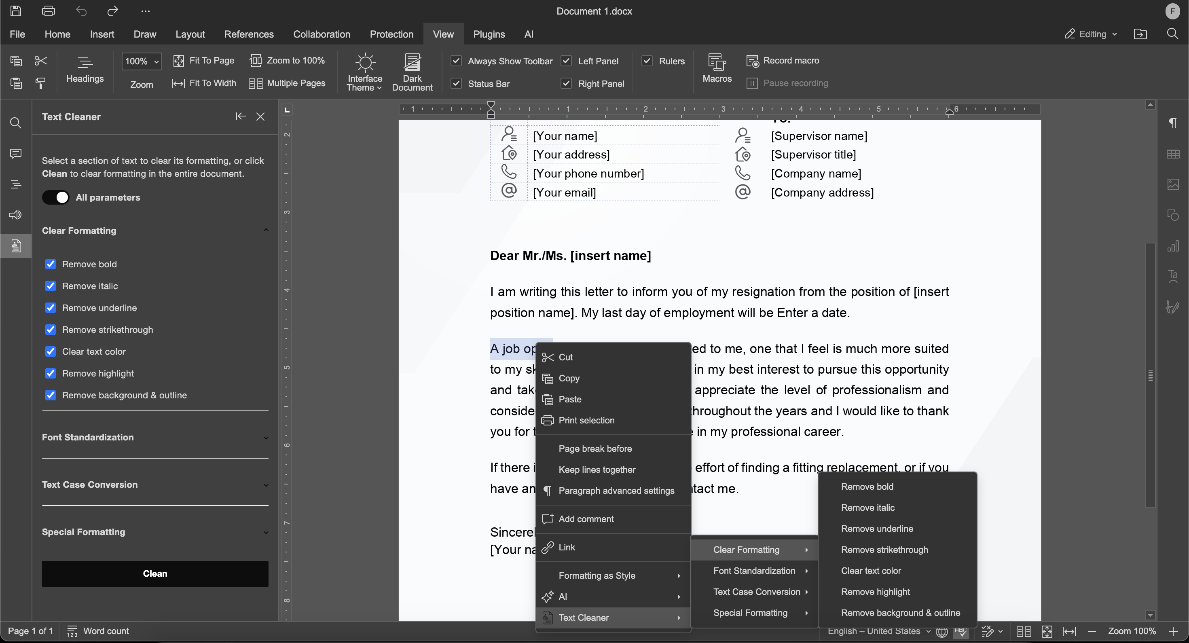The image size is (1189, 643).
Task: Open shape settings in the right sidebar
Action: tap(1173, 215)
